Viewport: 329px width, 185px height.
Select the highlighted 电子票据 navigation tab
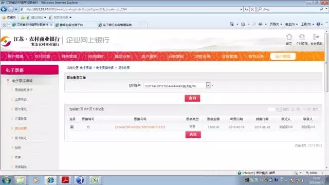(283, 57)
